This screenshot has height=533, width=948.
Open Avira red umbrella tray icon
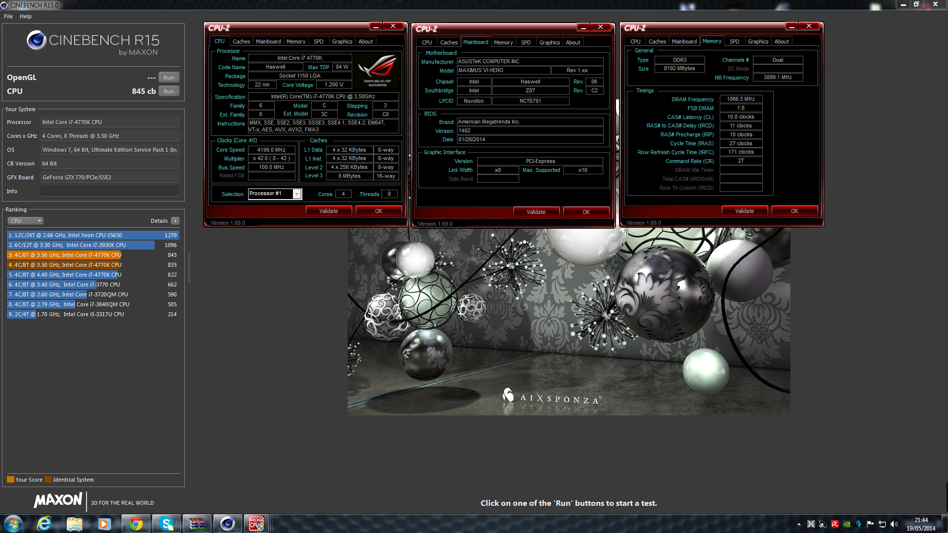point(834,524)
